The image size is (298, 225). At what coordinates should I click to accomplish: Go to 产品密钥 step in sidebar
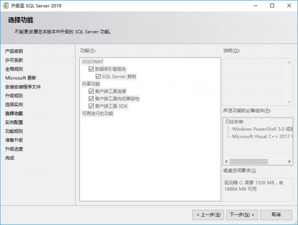click(x=14, y=51)
